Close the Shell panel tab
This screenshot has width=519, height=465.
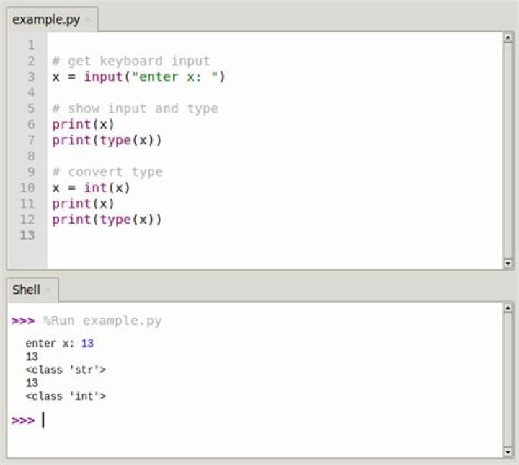tap(49, 290)
